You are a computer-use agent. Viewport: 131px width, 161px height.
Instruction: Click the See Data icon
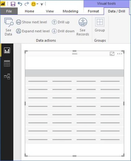coord(9,22)
